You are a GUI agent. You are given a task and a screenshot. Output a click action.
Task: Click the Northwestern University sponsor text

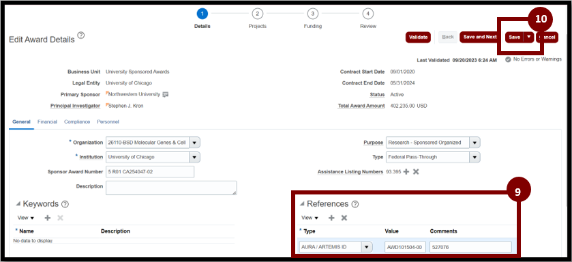pos(134,94)
